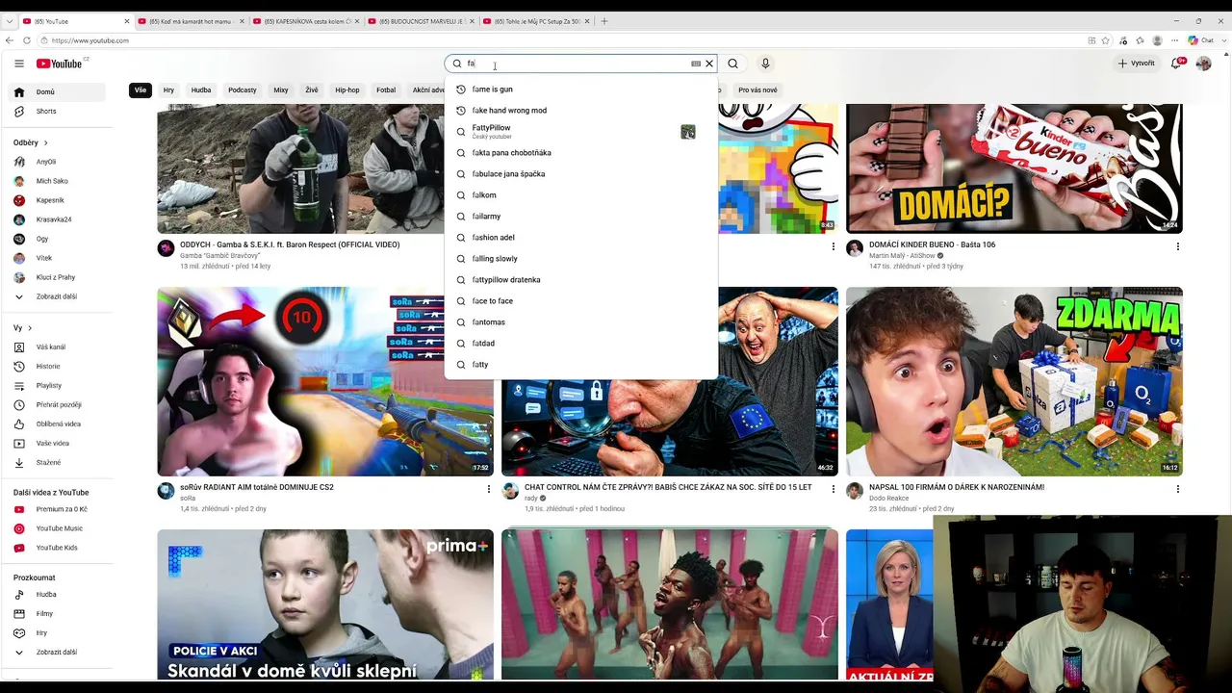Viewport: 1232px width, 693px height.
Task: Go to the YouTube logo home link
Action: (62, 64)
